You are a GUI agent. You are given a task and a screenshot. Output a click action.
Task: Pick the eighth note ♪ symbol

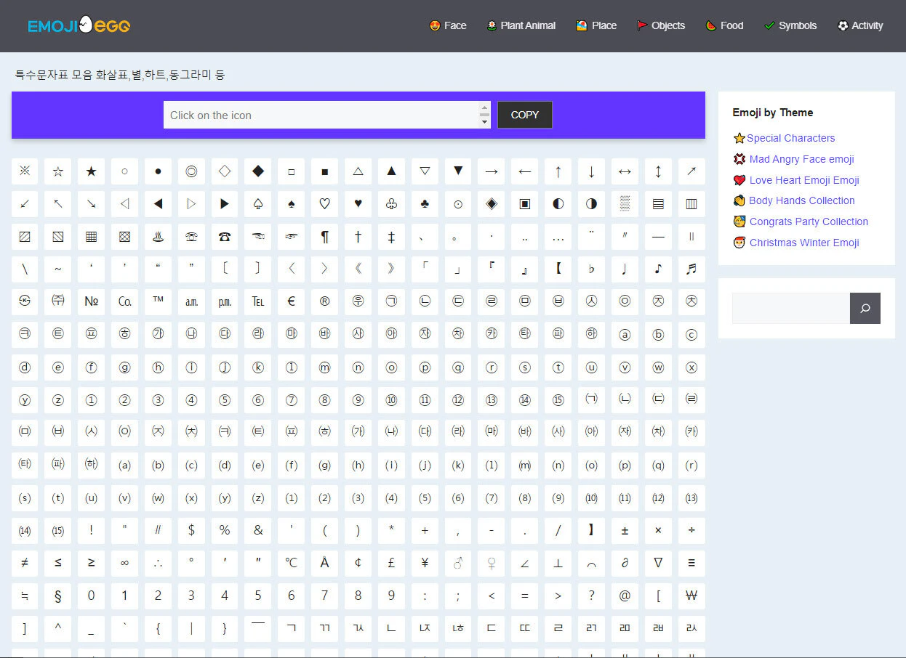pyautogui.click(x=658, y=269)
